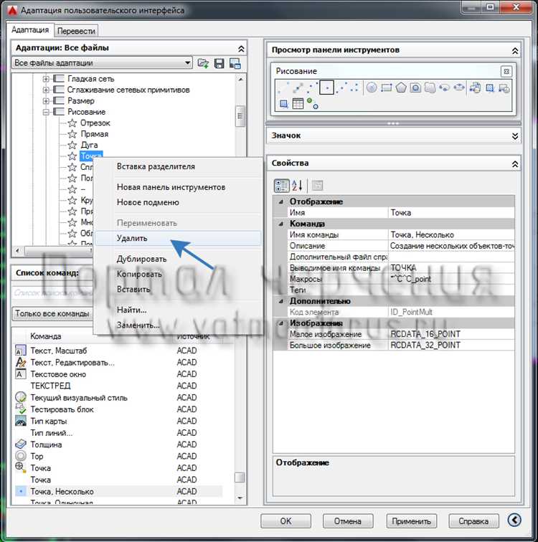Screen dimensions: 538x542
Task: Click the Insert Block icon in toolbar preview
Action: click(x=475, y=87)
